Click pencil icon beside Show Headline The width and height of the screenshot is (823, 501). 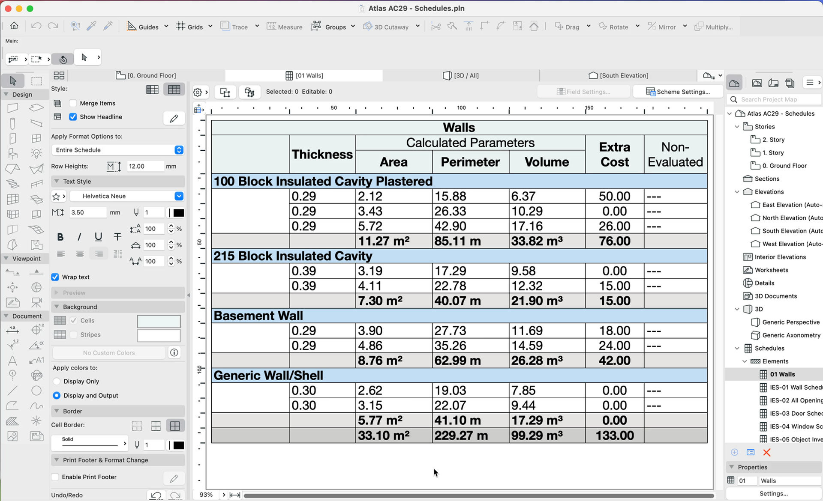[174, 118]
